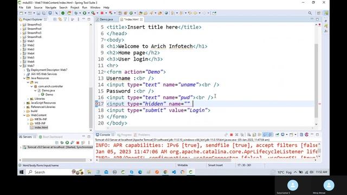Expand Tomcat server entry in Servers view
The height and width of the screenshot is (195, 347).
21,147
